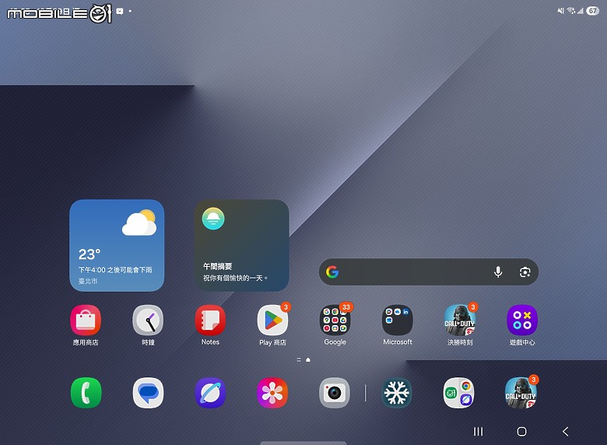The height and width of the screenshot is (445, 607).
Task: Tap the Back navigation button
Action: pyautogui.click(x=566, y=432)
